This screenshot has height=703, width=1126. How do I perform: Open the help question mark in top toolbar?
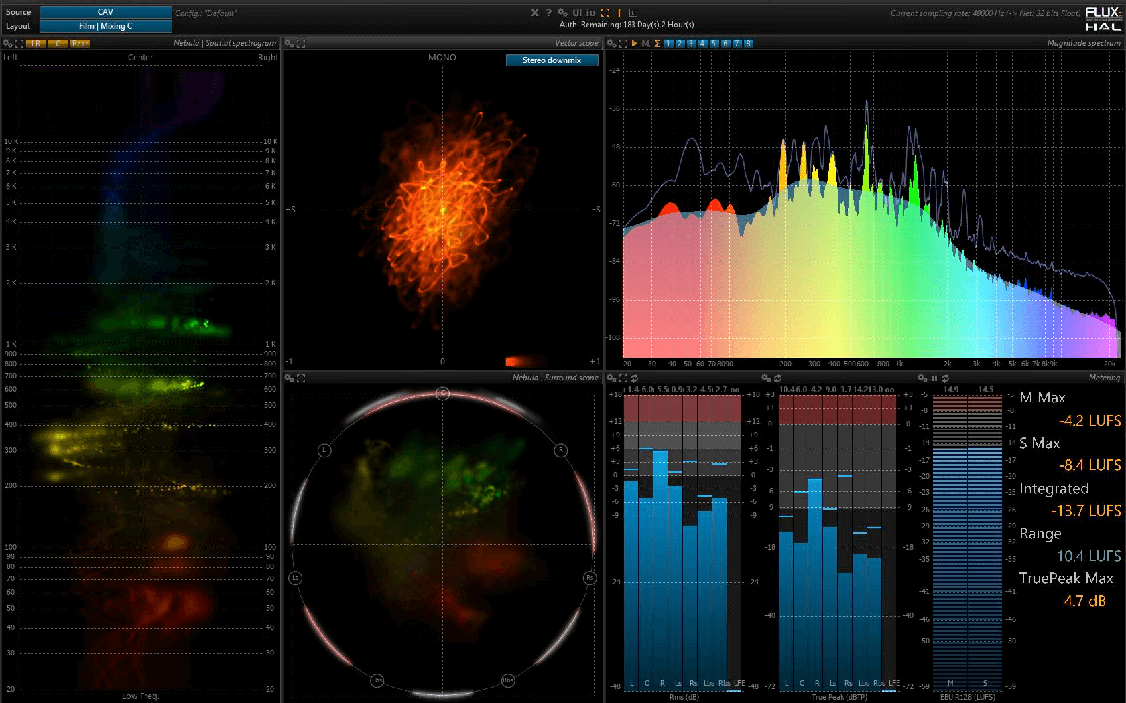548,13
